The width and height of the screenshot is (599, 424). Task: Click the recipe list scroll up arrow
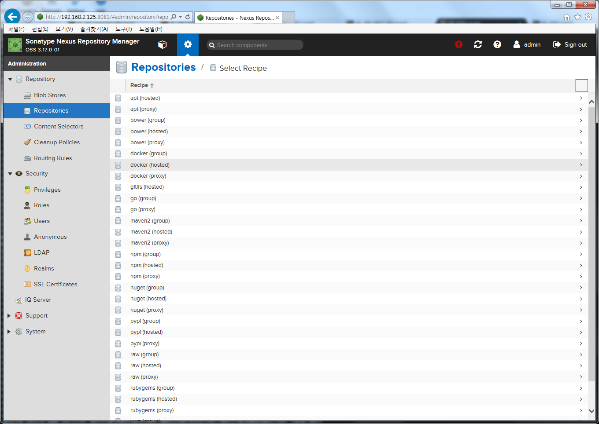(x=592, y=102)
